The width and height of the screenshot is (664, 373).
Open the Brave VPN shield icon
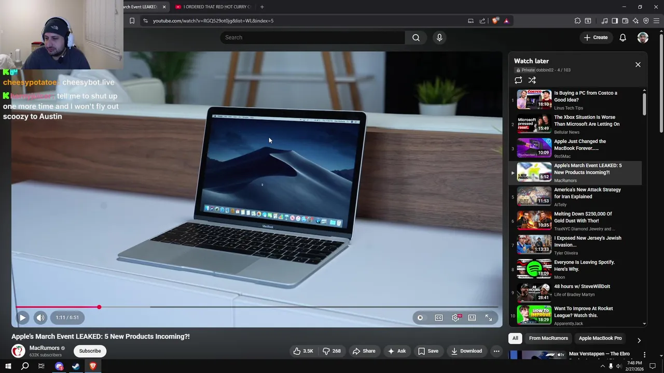[x=646, y=21]
